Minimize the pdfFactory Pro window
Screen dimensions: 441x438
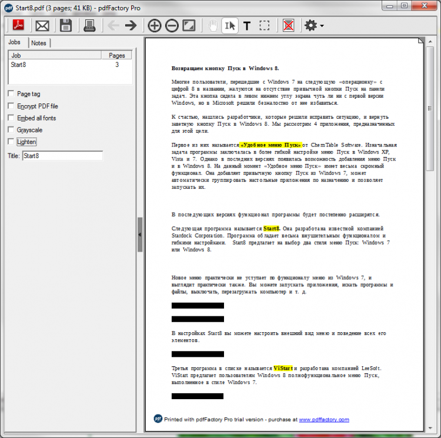[x=390, y=6]
